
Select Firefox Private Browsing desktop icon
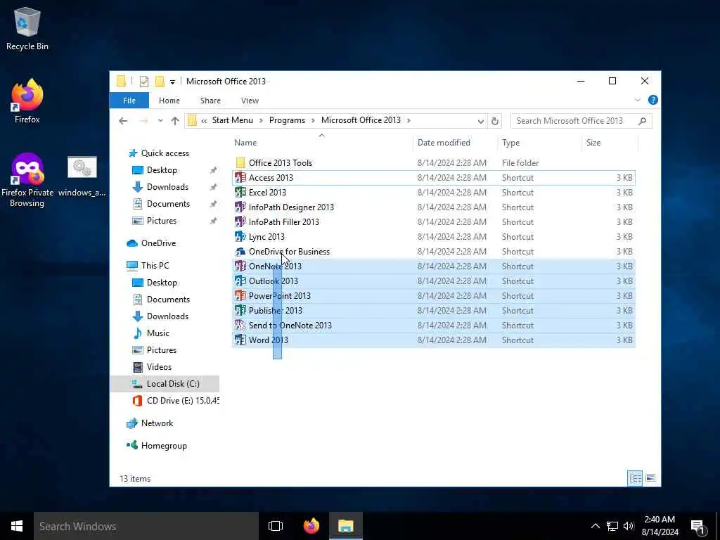[x=27, y=180]
